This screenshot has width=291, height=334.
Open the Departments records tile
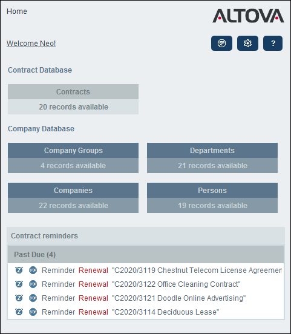click(212, 158)
